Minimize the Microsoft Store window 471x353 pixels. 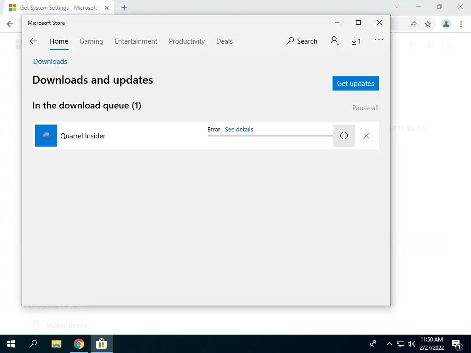point(337,23)
